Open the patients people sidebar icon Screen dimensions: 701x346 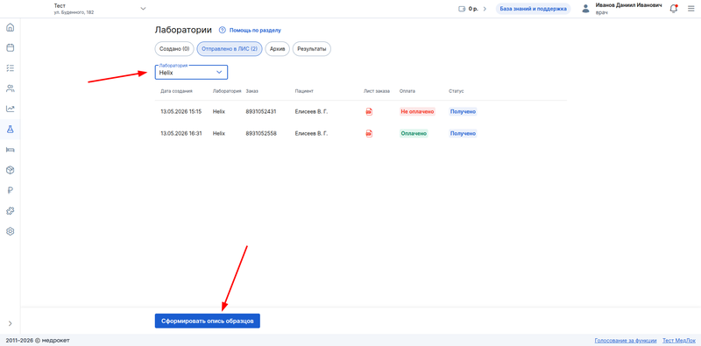pos(10,88)
